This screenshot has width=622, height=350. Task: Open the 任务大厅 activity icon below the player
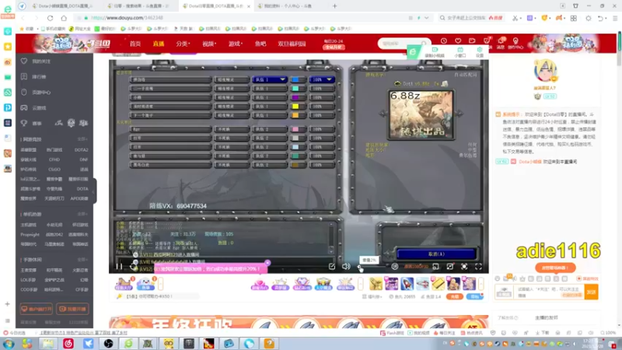tap(124, 284)
